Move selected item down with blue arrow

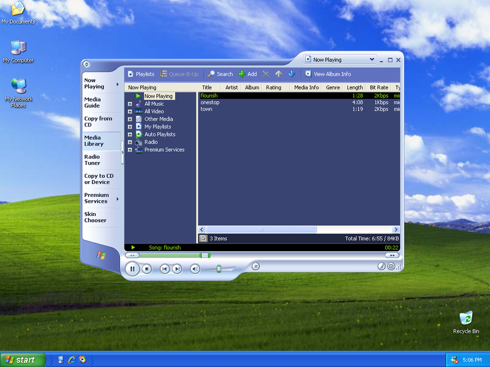292,74
